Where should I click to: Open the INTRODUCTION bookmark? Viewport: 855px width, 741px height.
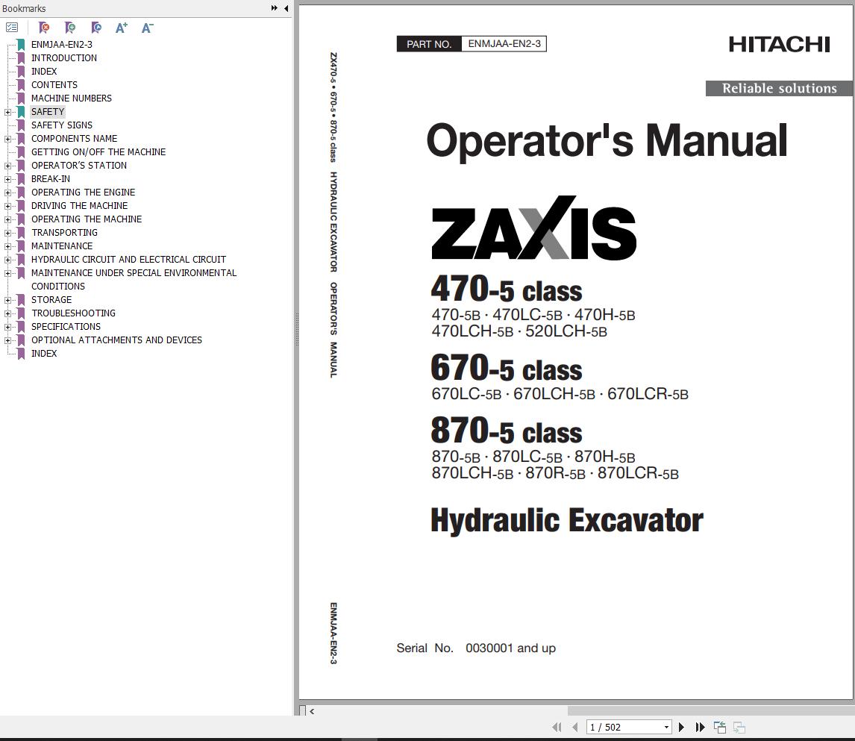click(64, 57)
